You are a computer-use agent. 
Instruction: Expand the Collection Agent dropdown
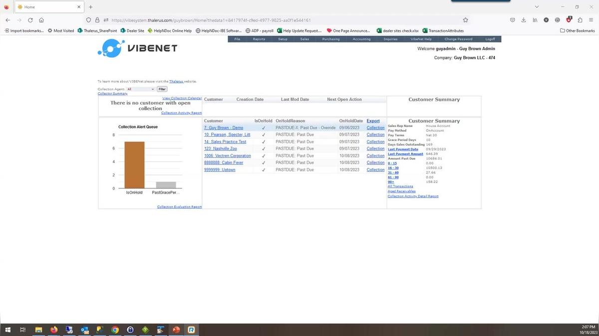pyautogui.click(x=141, y=89)
